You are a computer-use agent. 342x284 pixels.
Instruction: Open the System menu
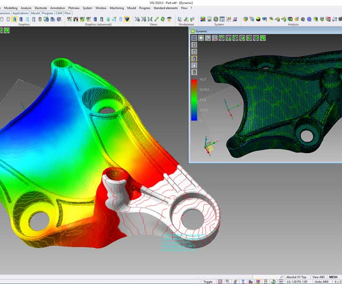click(87, 8)
